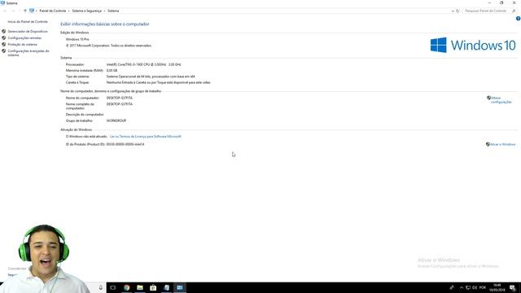Open the Microsoft software license terms link
The width and height of the screenshot is (521, 293).
[x=146, y=137]
